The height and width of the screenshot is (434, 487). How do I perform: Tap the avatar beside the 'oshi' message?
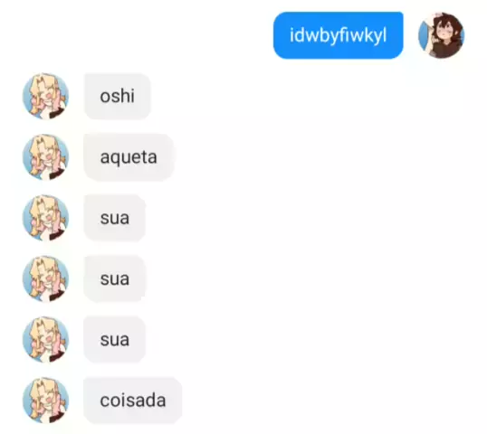pyautogui.click(x=45, y=96)
